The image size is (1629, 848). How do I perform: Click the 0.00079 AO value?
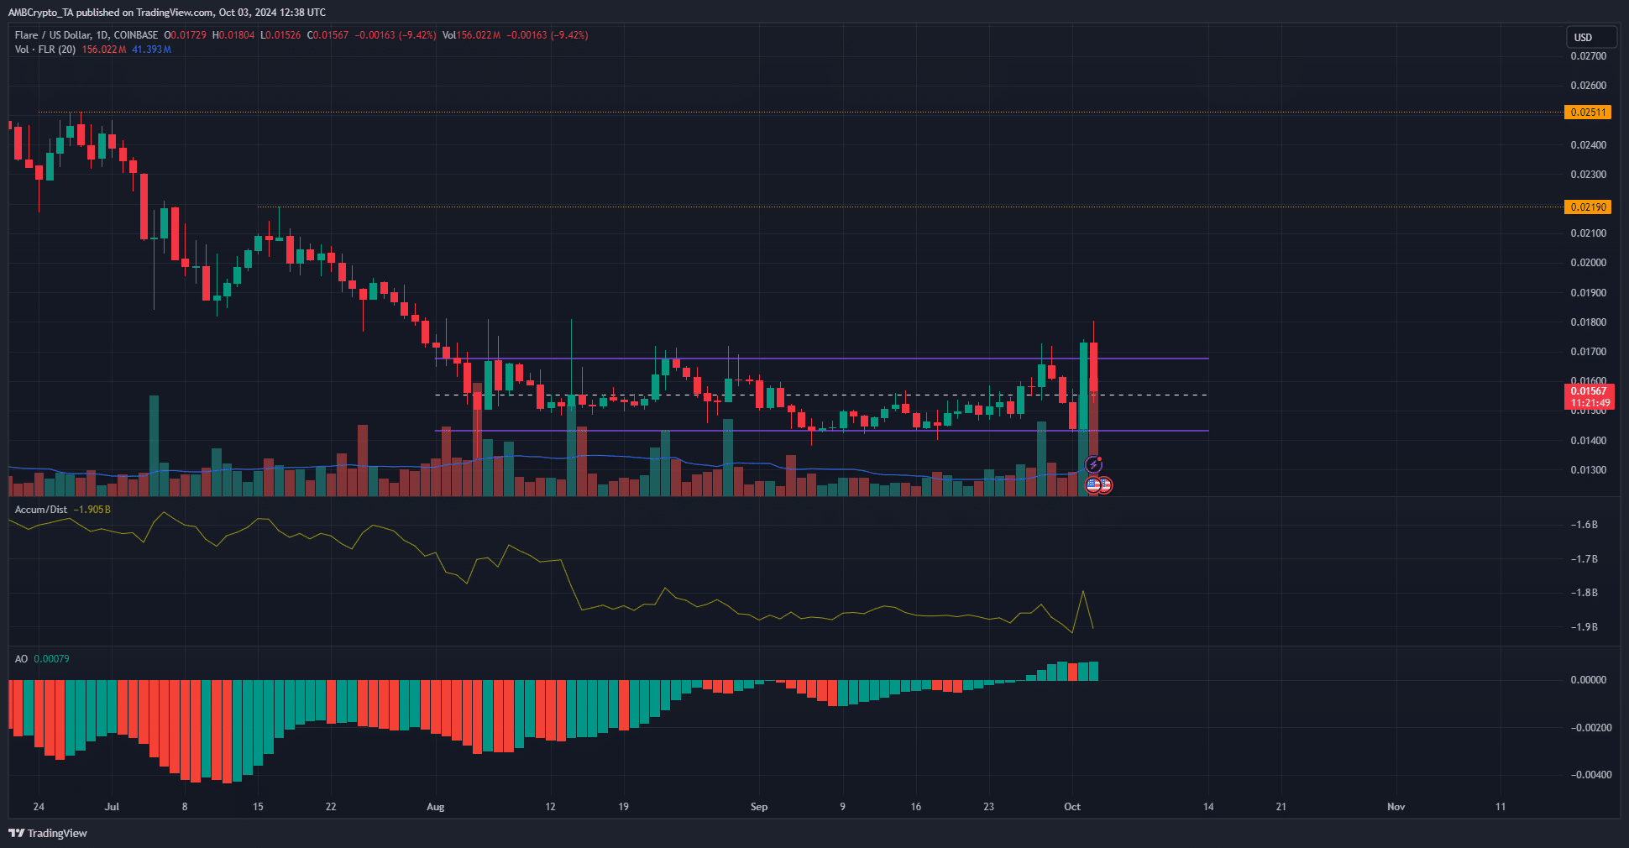(x=51, y=659)
